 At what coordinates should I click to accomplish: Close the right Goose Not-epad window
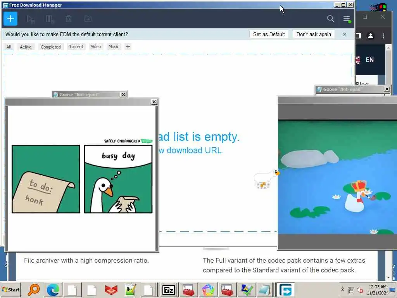pos(387,89)
